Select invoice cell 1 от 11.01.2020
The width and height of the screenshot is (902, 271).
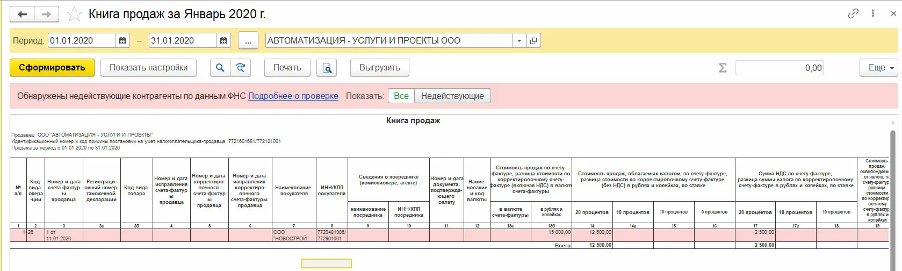tap(63, 235)
